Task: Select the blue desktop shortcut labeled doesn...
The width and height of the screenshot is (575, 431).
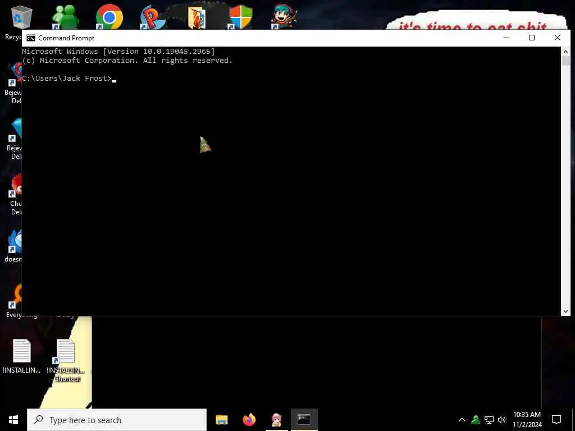Action: click(14, 246)
